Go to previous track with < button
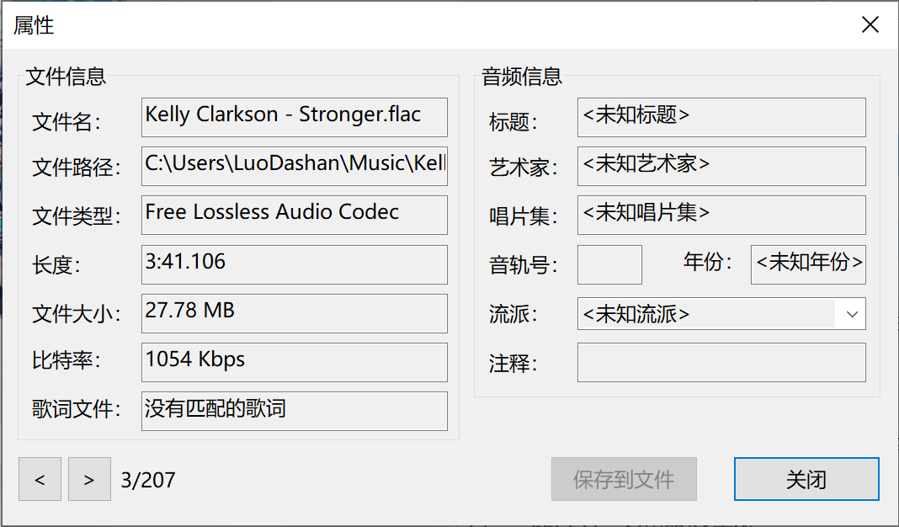 tap(40, 479)
